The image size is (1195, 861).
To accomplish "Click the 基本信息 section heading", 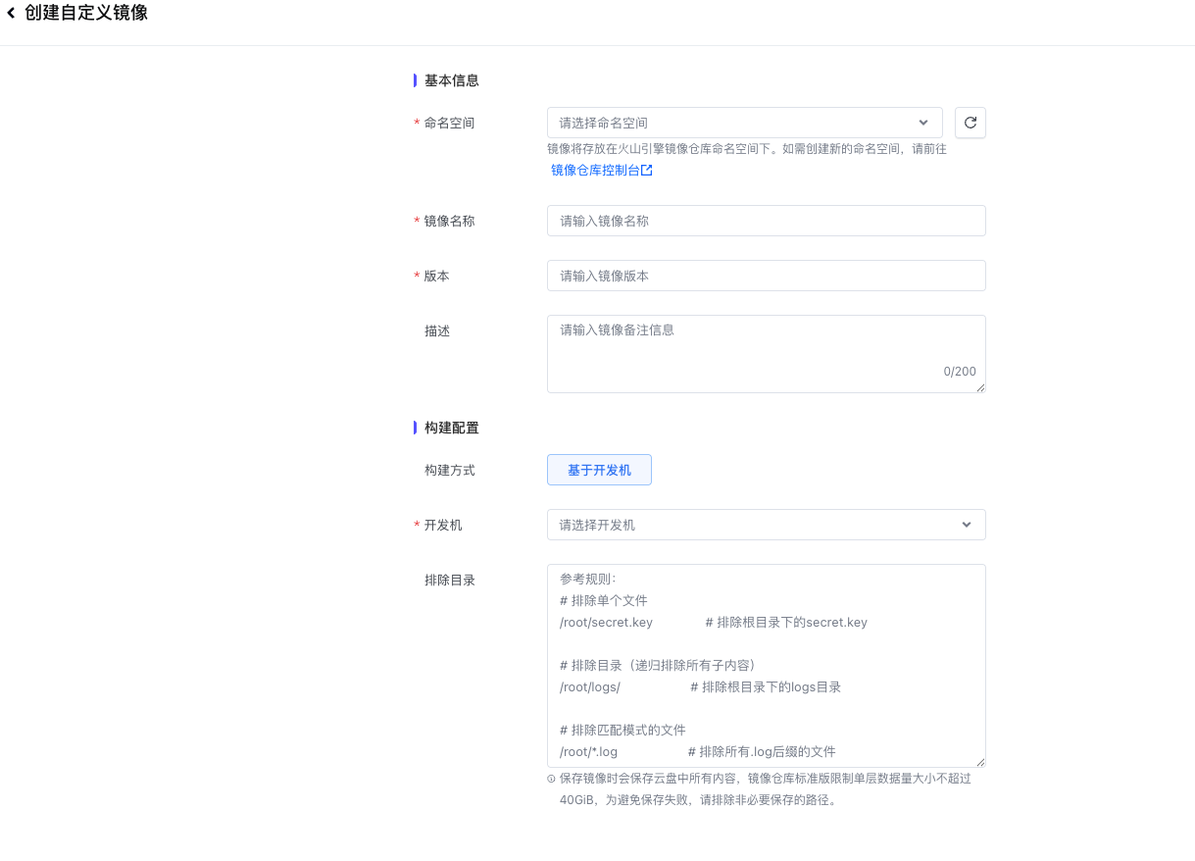I will click(x=451, y=80).
